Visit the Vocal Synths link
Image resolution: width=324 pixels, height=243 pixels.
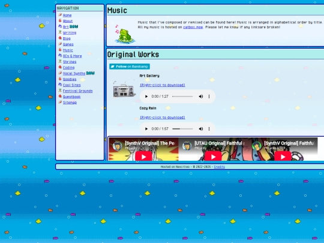[x=74, y=73]
